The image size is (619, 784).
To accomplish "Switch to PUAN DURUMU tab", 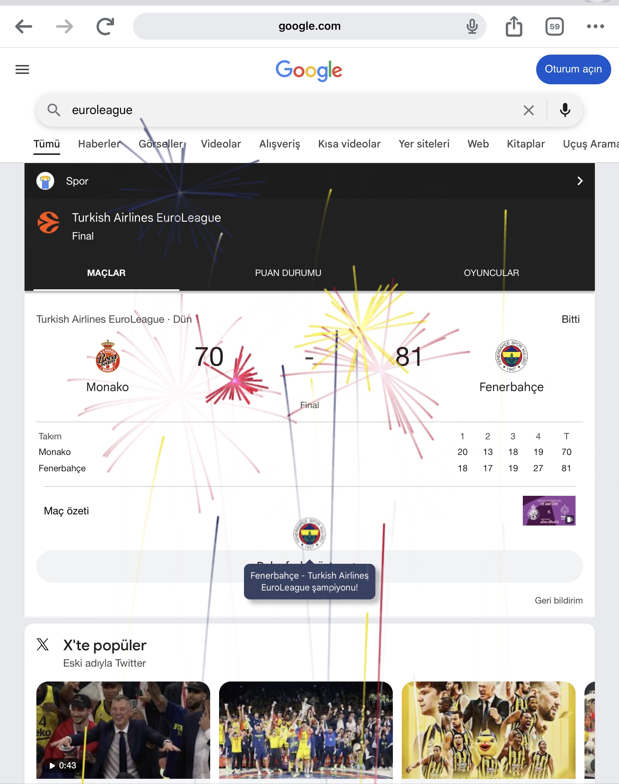I will coord(288,273).
